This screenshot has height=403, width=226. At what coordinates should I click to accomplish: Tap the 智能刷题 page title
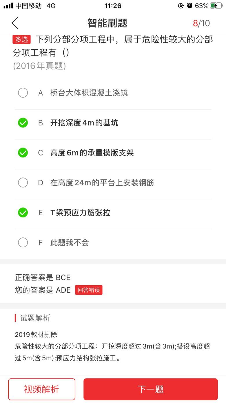click(107, 23)
